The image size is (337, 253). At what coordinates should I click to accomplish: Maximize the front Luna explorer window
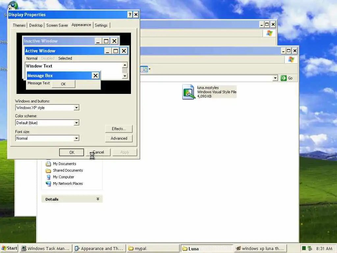(289, 51)
